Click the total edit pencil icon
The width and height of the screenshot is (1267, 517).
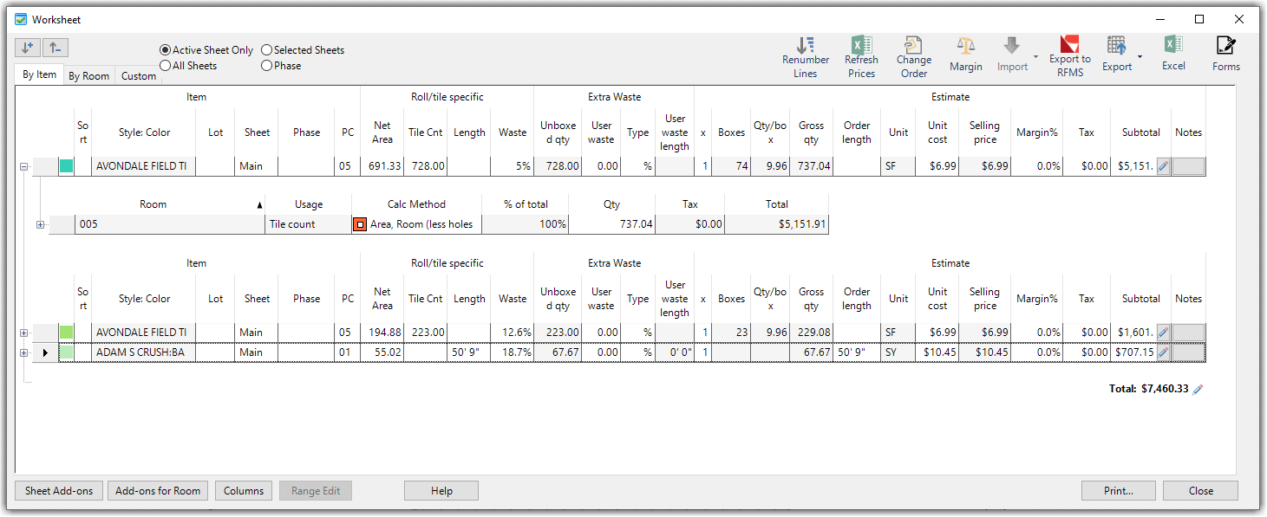(1198, 390)
